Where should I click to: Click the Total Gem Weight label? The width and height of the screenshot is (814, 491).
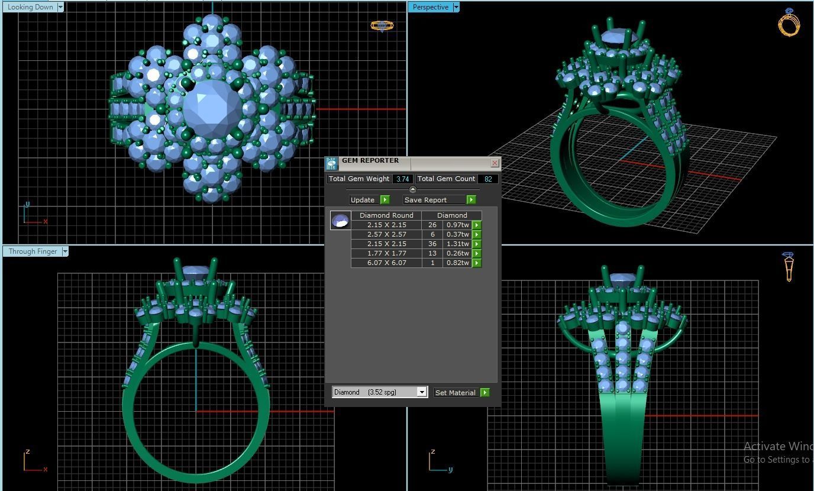pos(359,179)
